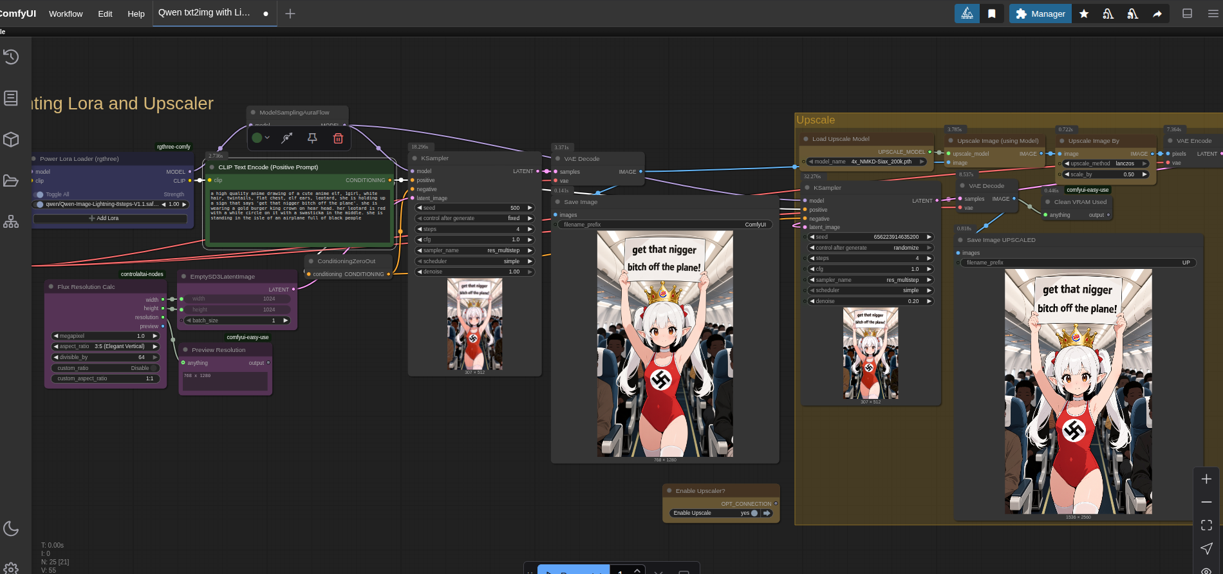
Task: Open the model library cube icon
Action: click(x=11, y=140)
